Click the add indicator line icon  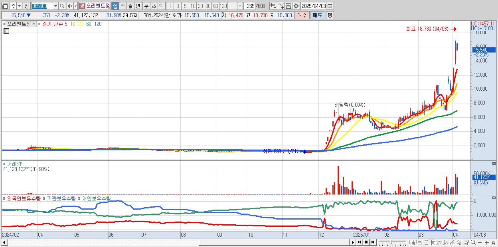281,6
